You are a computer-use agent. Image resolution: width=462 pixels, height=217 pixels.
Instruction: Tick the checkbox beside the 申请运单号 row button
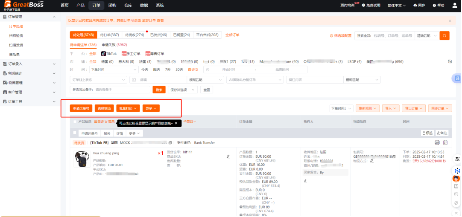click(x=75, y=133)
